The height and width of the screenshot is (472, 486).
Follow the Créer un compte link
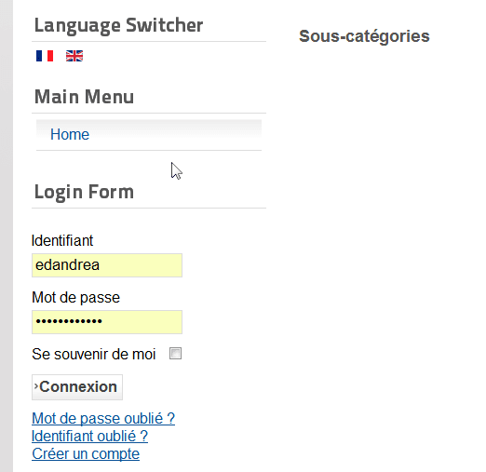pos(86,453)
